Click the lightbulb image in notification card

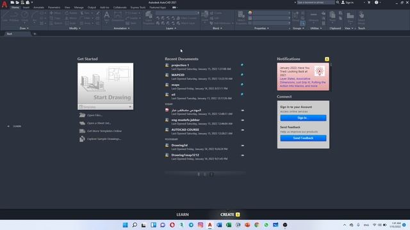(x=319, y=71)
